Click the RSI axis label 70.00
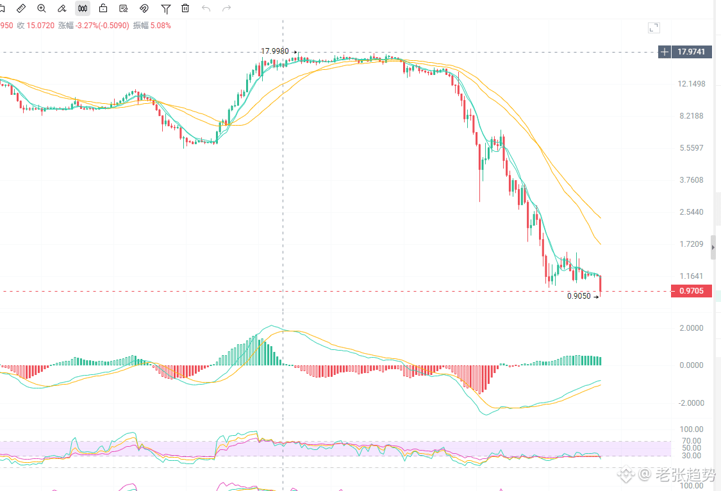Screen dimensions: 721x491 tap(692, 442)
